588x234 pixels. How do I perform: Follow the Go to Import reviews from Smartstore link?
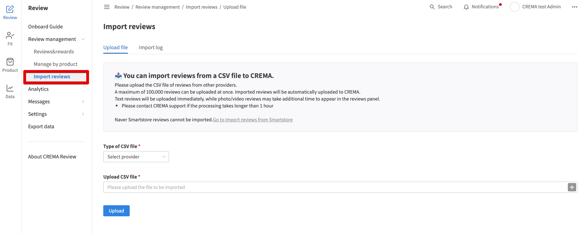[253, 120]
